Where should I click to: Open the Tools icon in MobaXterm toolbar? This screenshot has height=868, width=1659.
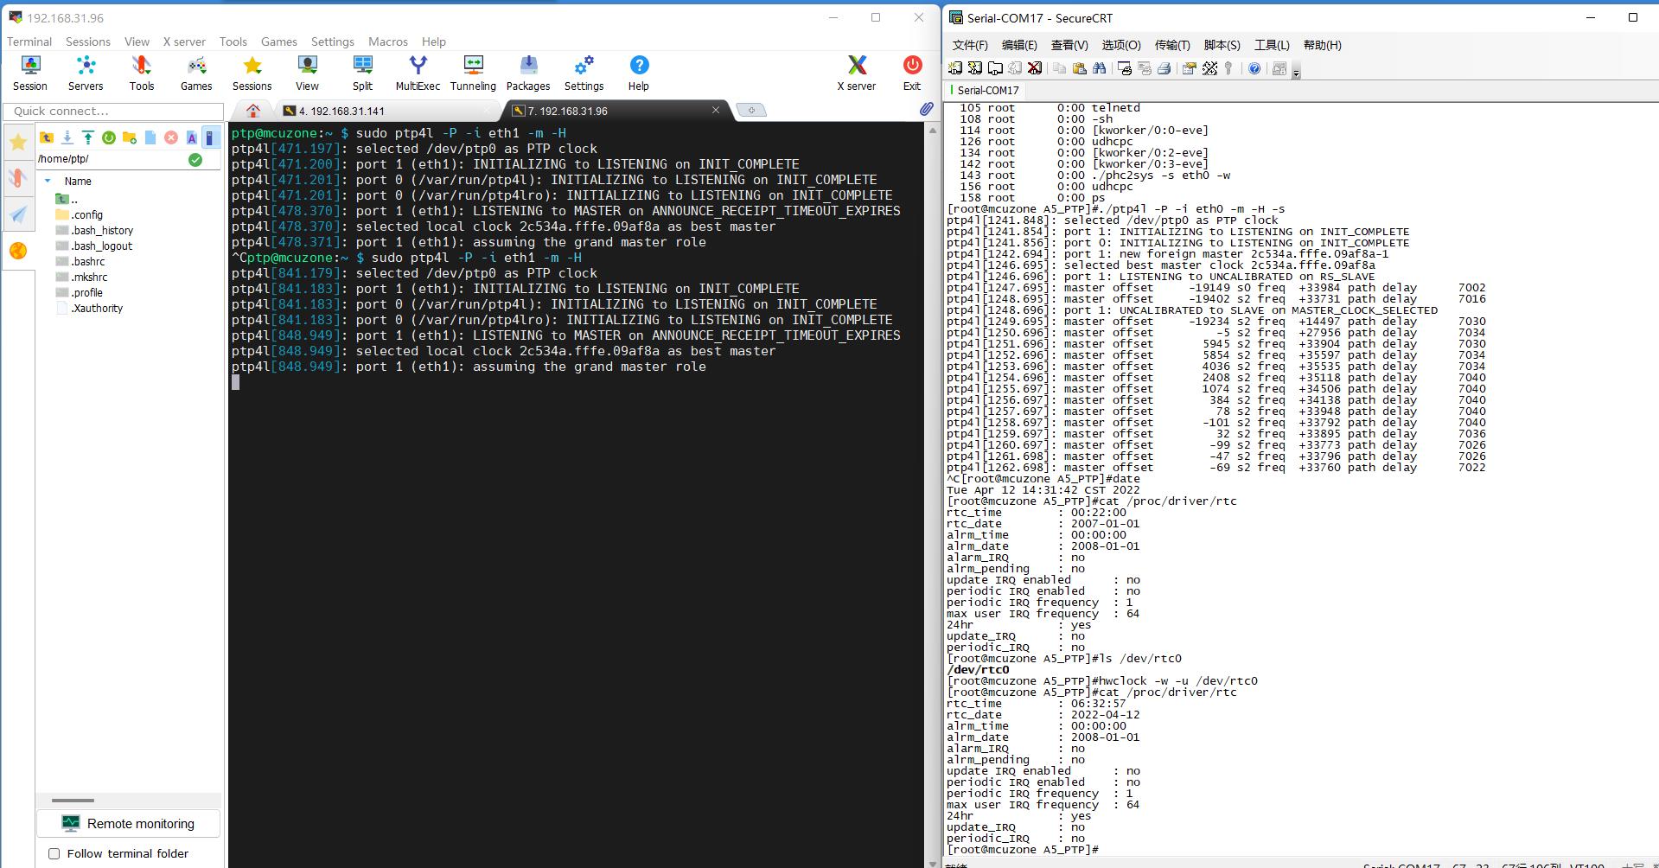[142, 73]
